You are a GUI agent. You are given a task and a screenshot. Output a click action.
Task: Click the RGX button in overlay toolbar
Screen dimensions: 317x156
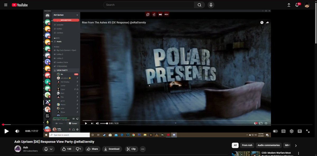(166, 14)
